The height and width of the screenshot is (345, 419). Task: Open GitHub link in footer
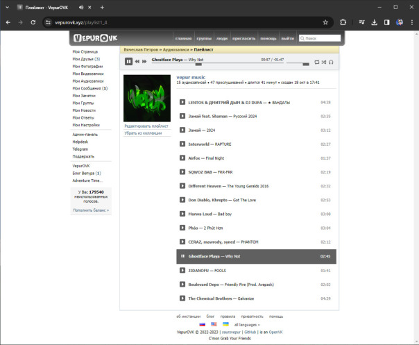(x=250, y=332)
